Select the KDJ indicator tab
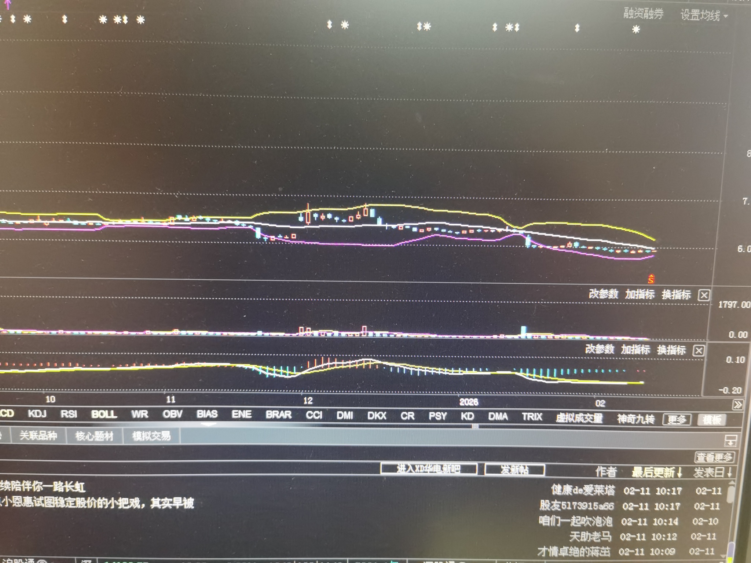751x563 pixels. (37, 414)
